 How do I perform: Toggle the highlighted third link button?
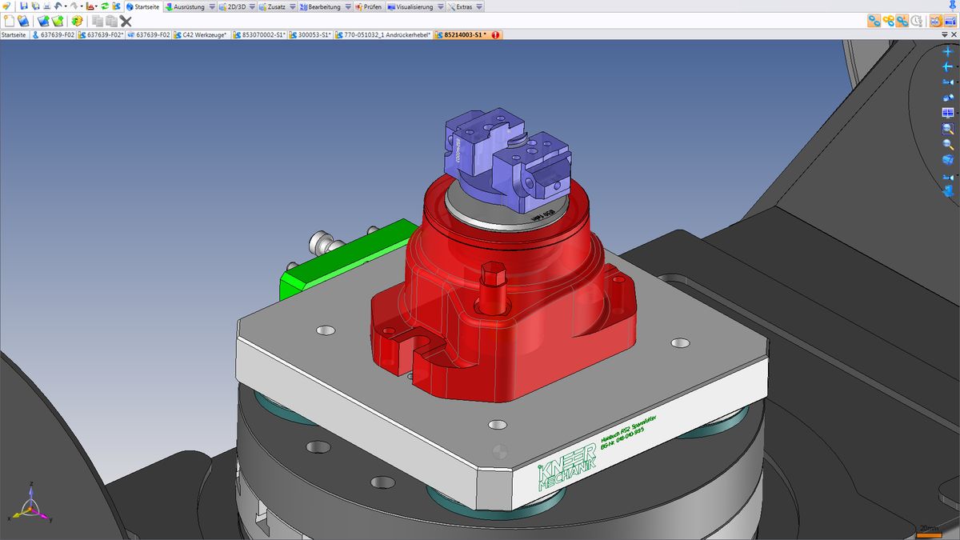(x=902, y=21)
